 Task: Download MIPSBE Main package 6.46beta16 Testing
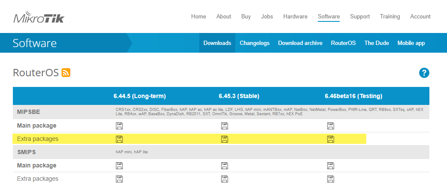330,125
